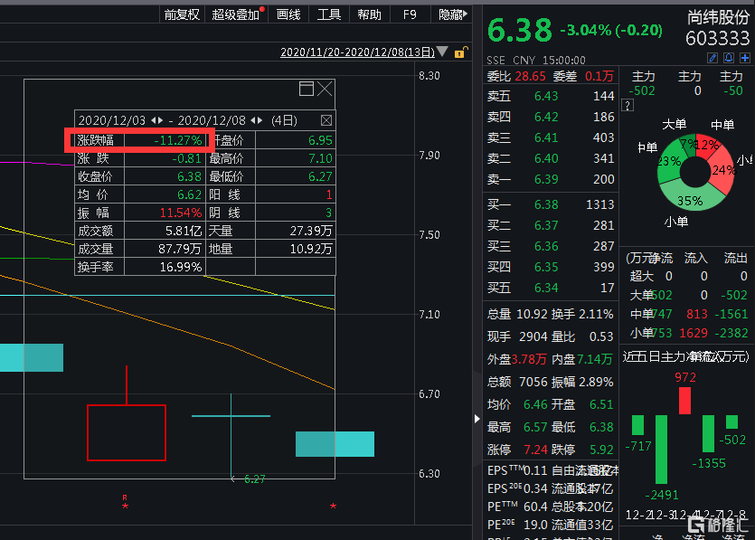The image size is (755, 540).
Task: Select the 24% red donut segment
Action: (x=724, y=168)
